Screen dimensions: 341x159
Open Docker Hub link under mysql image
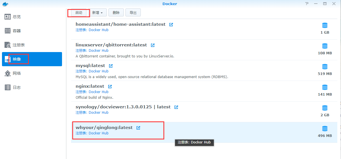click(99, 71)
